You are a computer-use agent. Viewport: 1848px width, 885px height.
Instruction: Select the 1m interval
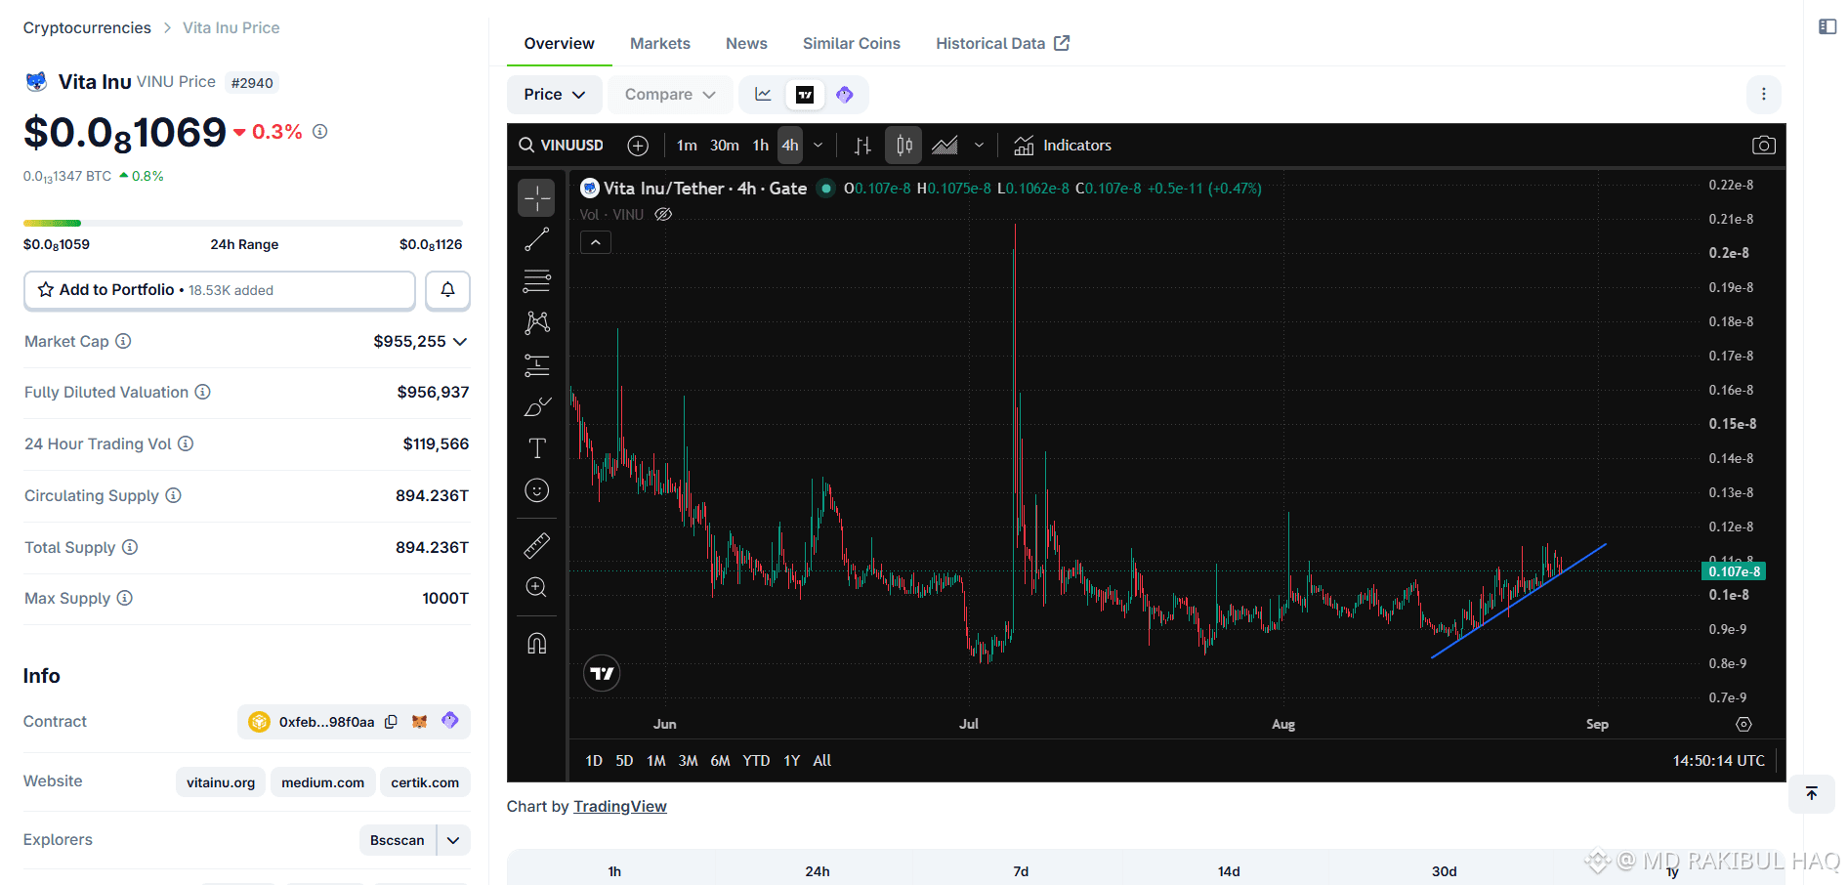point(687,146)
